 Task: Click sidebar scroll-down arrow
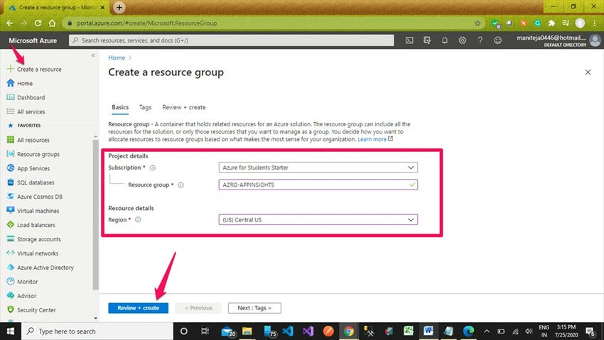click(x=95, y=318)
